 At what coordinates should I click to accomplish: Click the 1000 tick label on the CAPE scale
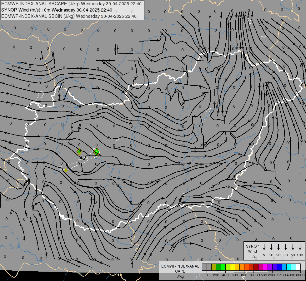(x=253, y=275)
